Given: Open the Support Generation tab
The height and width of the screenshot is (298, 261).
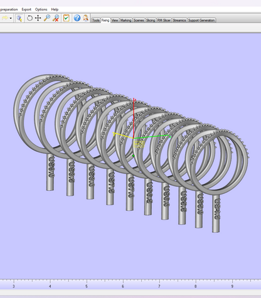Looking at the screenshot, I should [x=201, y=20].
